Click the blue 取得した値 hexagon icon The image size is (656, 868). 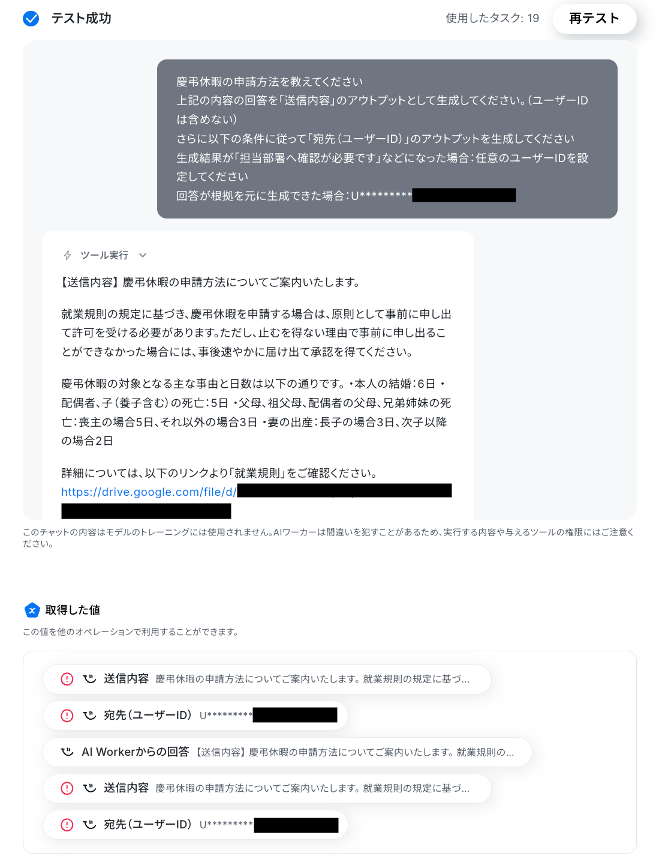point(32,610)
